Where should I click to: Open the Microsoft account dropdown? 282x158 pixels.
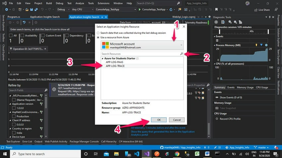(x=142, y=45)
